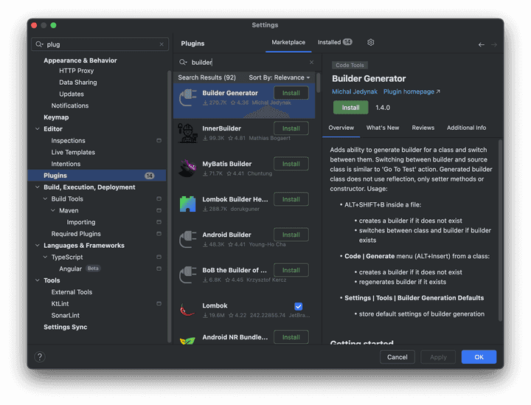This screenshot has width=531, height=405.
Task: Select the MyBatis Builder plugin icon
Action: (x=188, y=167)
